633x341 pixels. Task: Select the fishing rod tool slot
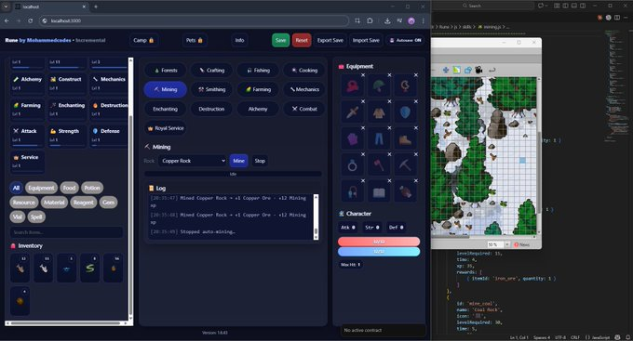point(353,191)
